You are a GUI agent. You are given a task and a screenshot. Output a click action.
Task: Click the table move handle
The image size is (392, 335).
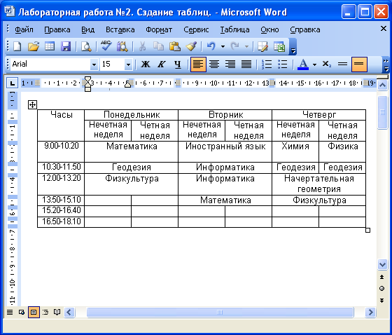[32, 104]
